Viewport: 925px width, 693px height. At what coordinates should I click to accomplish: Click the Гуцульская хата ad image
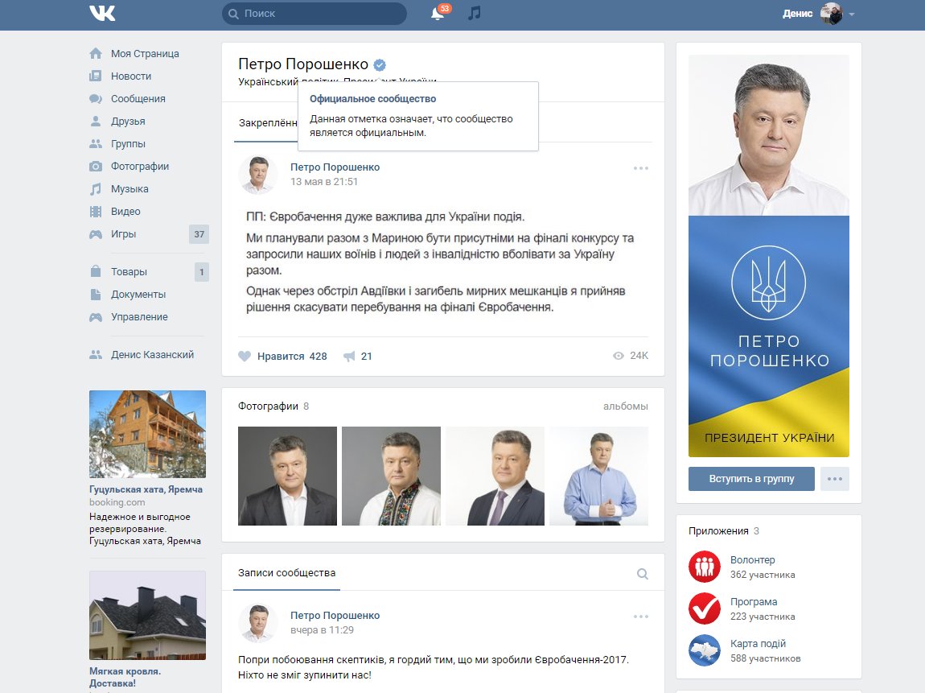click(147, 434)
